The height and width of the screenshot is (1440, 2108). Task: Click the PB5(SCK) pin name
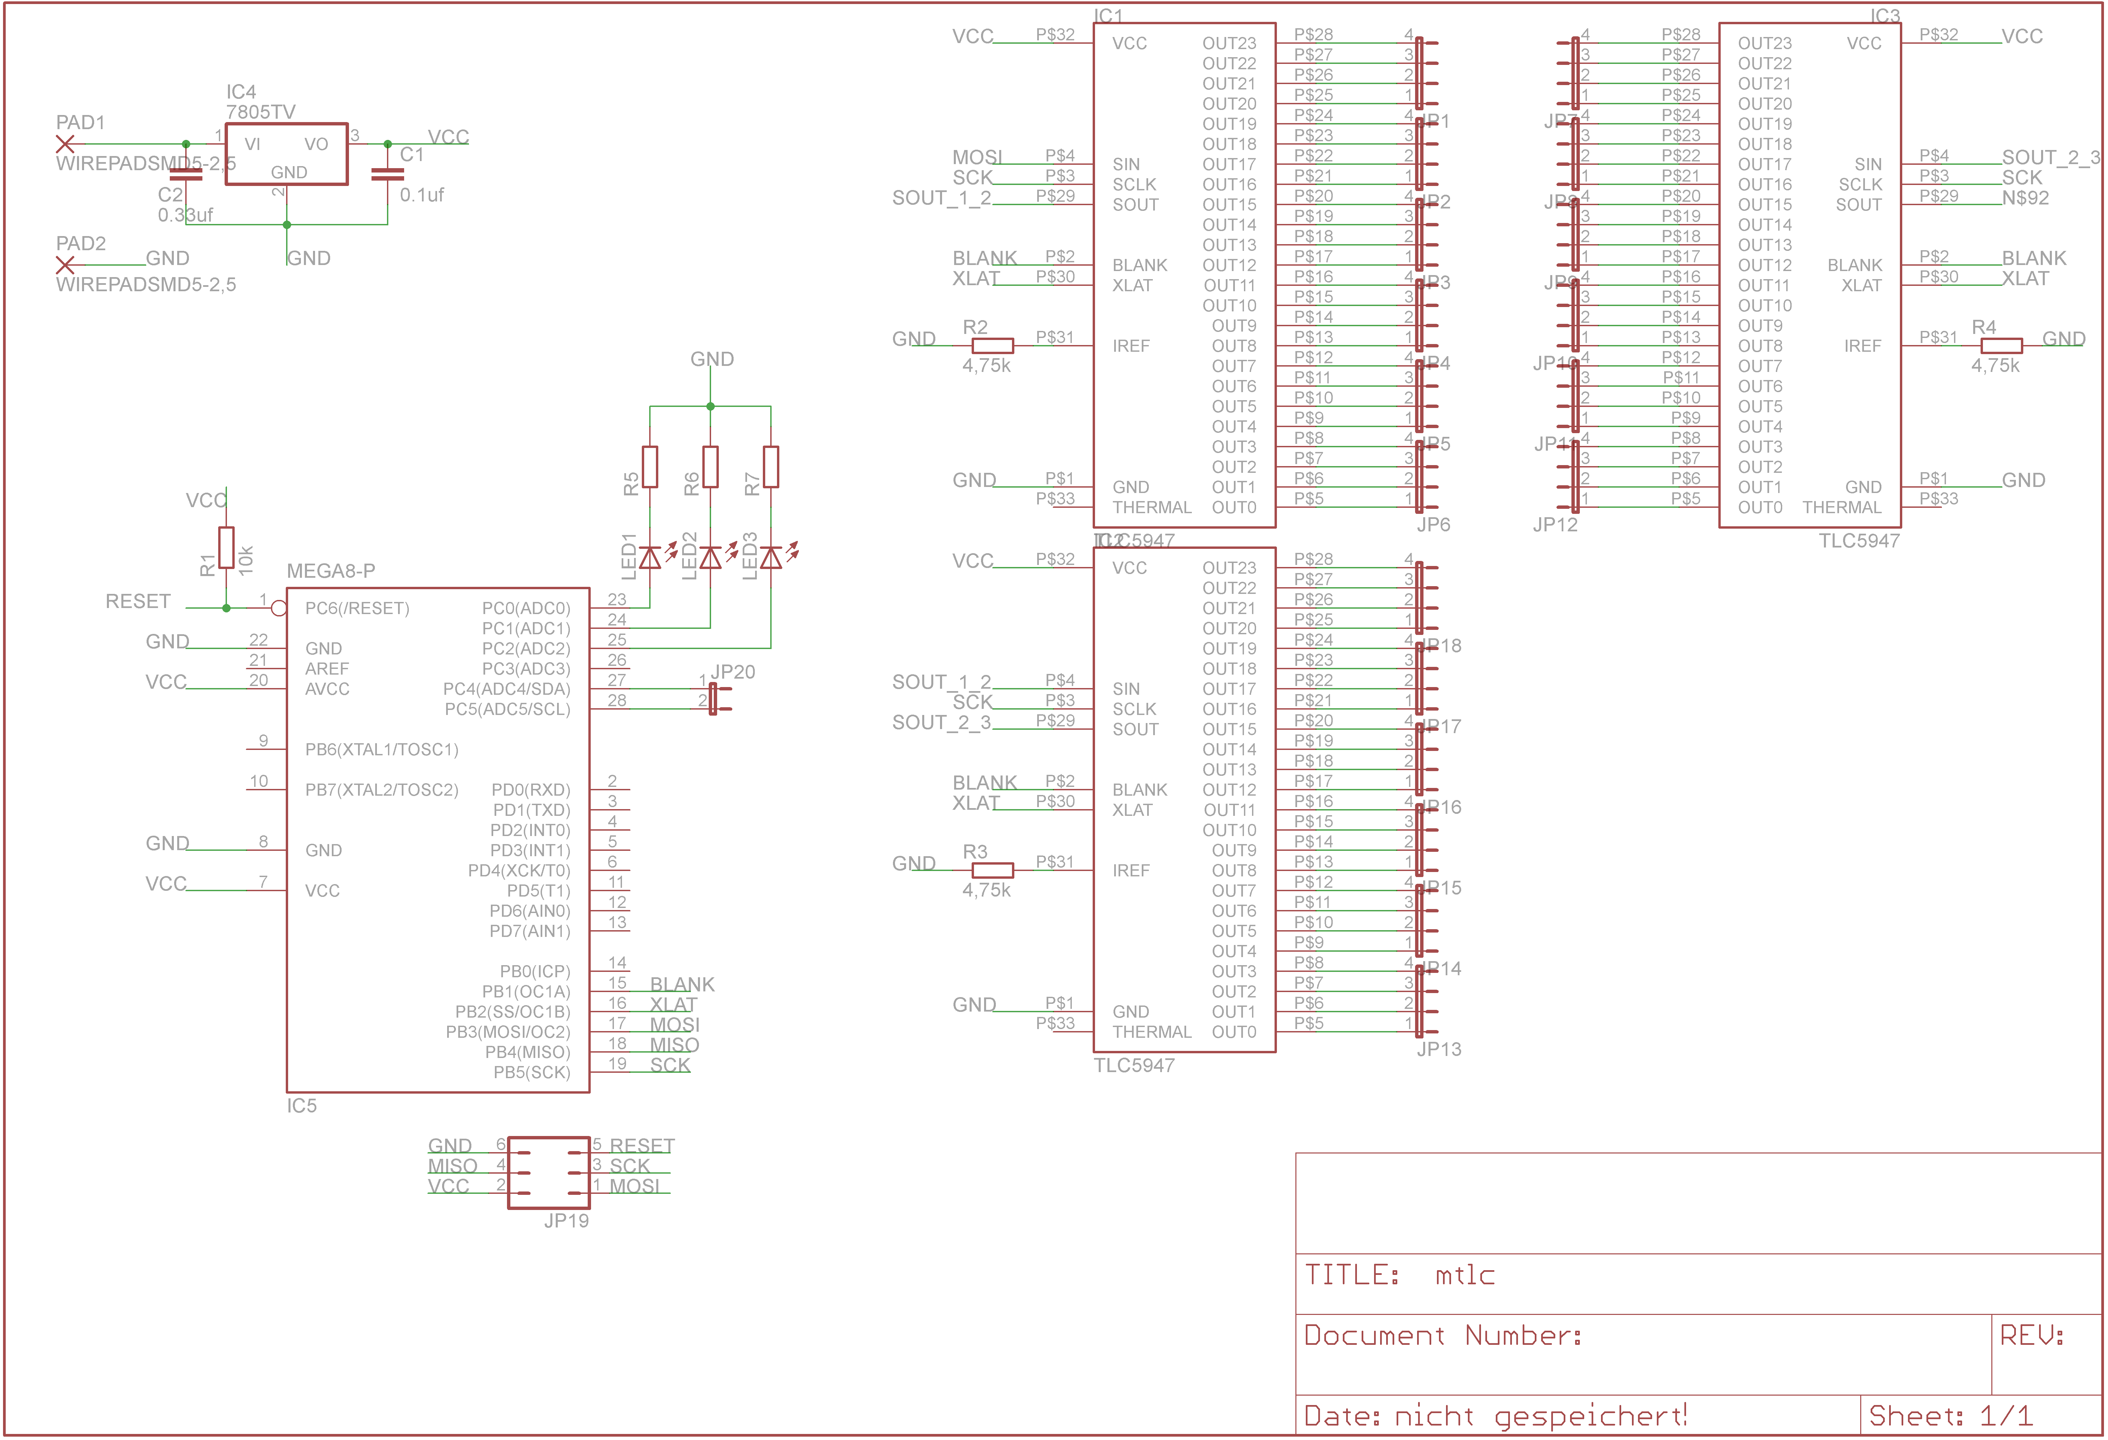click(533, 1072)
